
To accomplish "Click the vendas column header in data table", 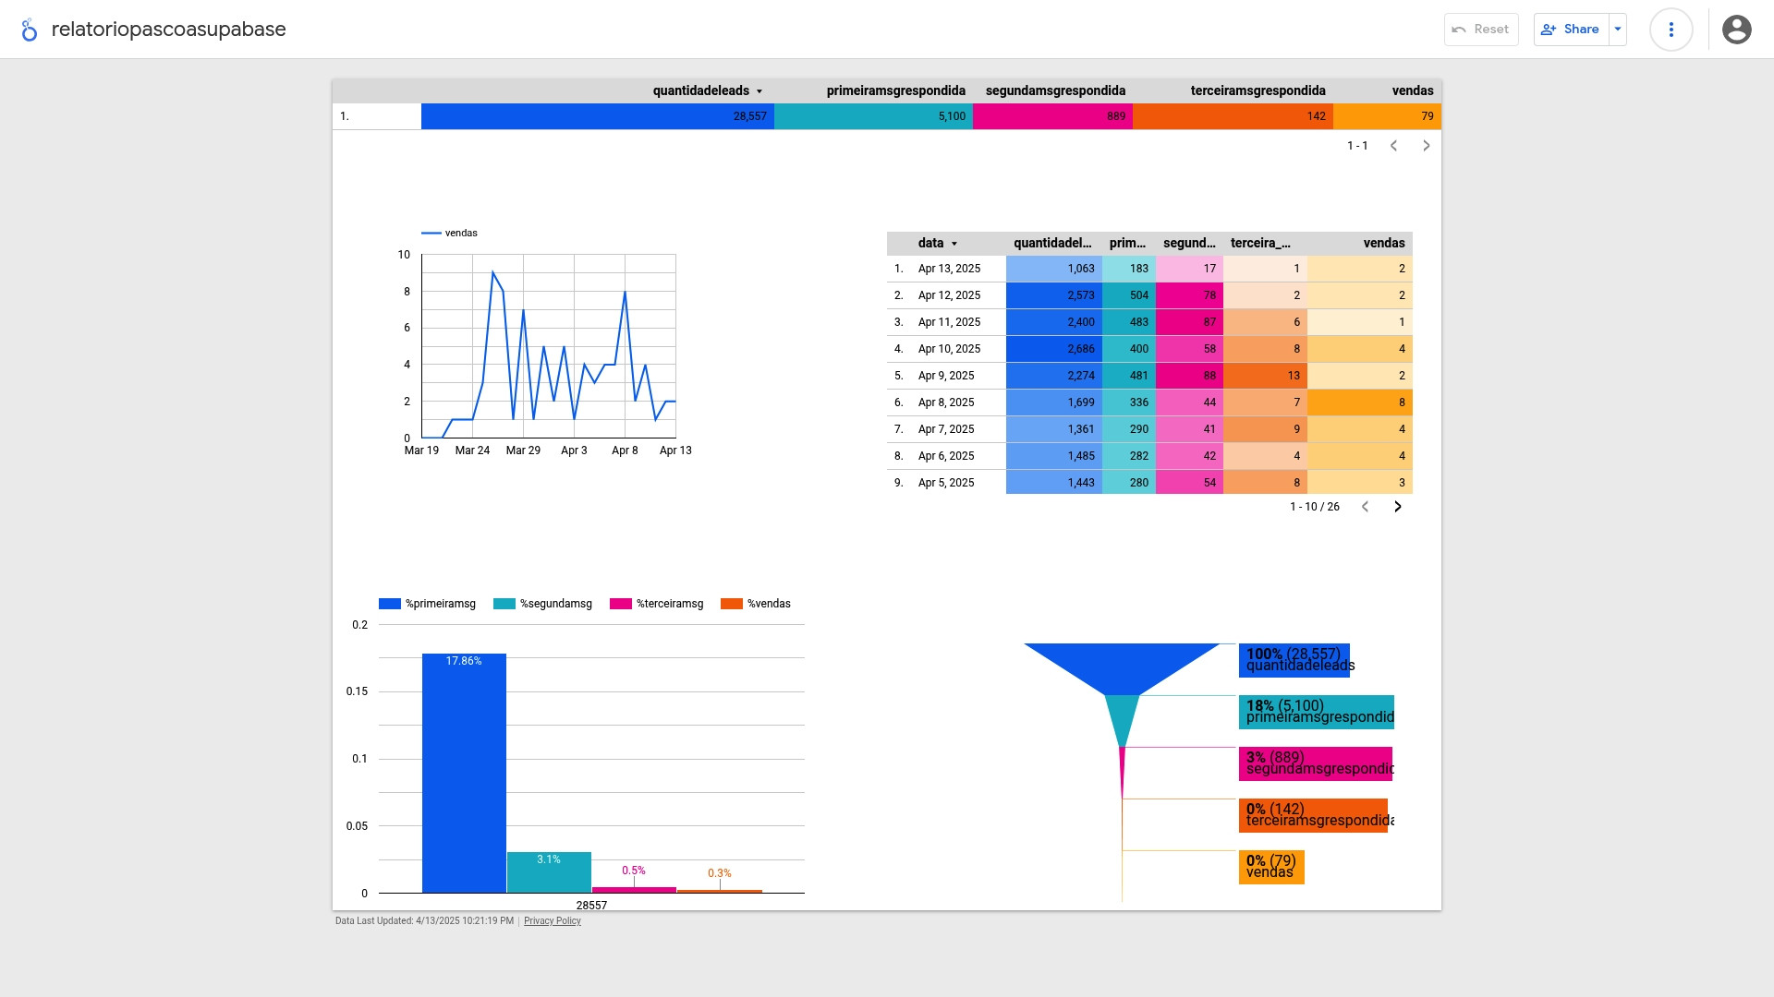I will click(x=1383, y=244).
